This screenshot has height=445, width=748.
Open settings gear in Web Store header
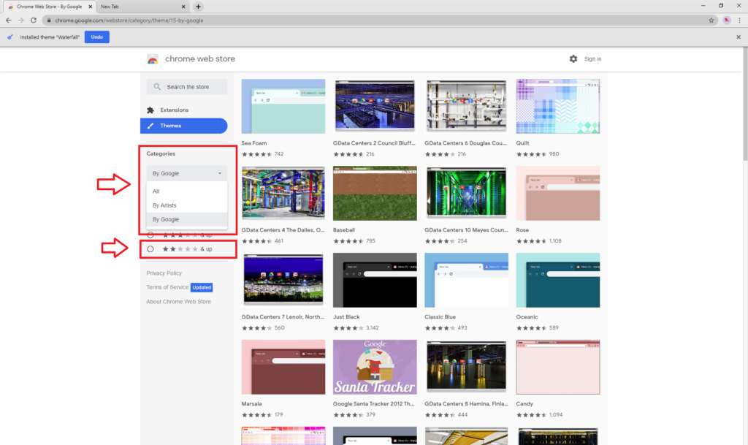pyautogui.click(x=573, y=58)
